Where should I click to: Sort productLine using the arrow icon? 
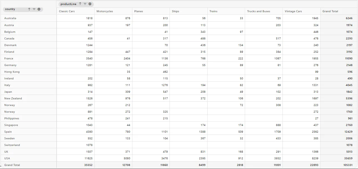pos(80,4)
